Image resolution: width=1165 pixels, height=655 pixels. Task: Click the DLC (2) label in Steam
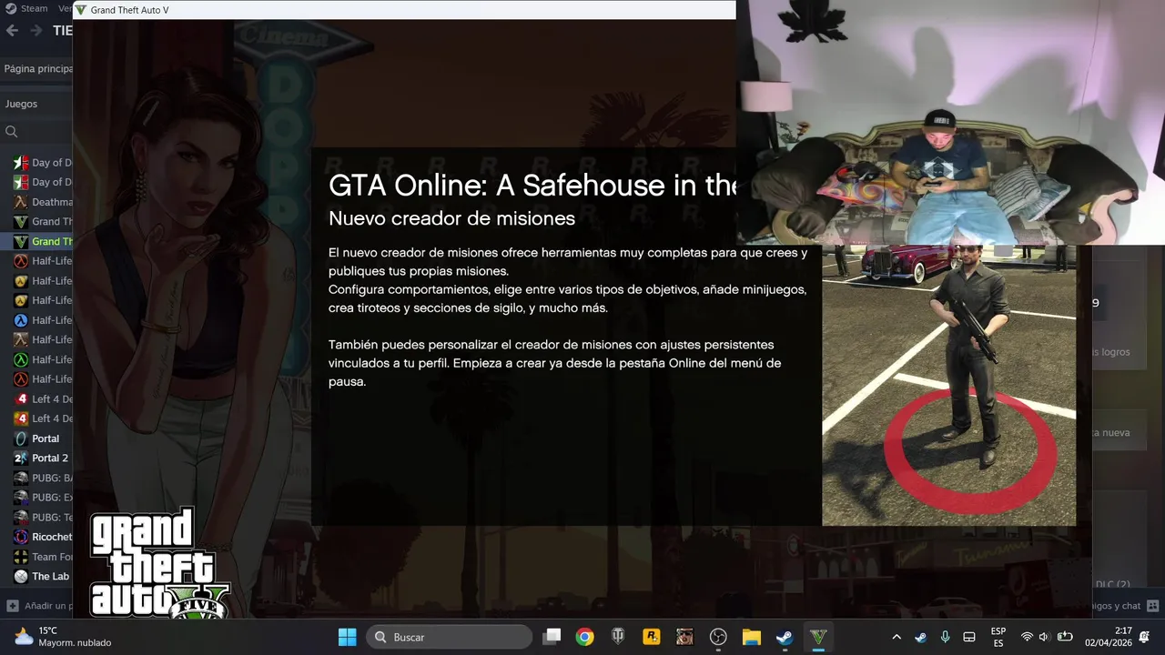pyautogui.click(x=1112, y=584)
